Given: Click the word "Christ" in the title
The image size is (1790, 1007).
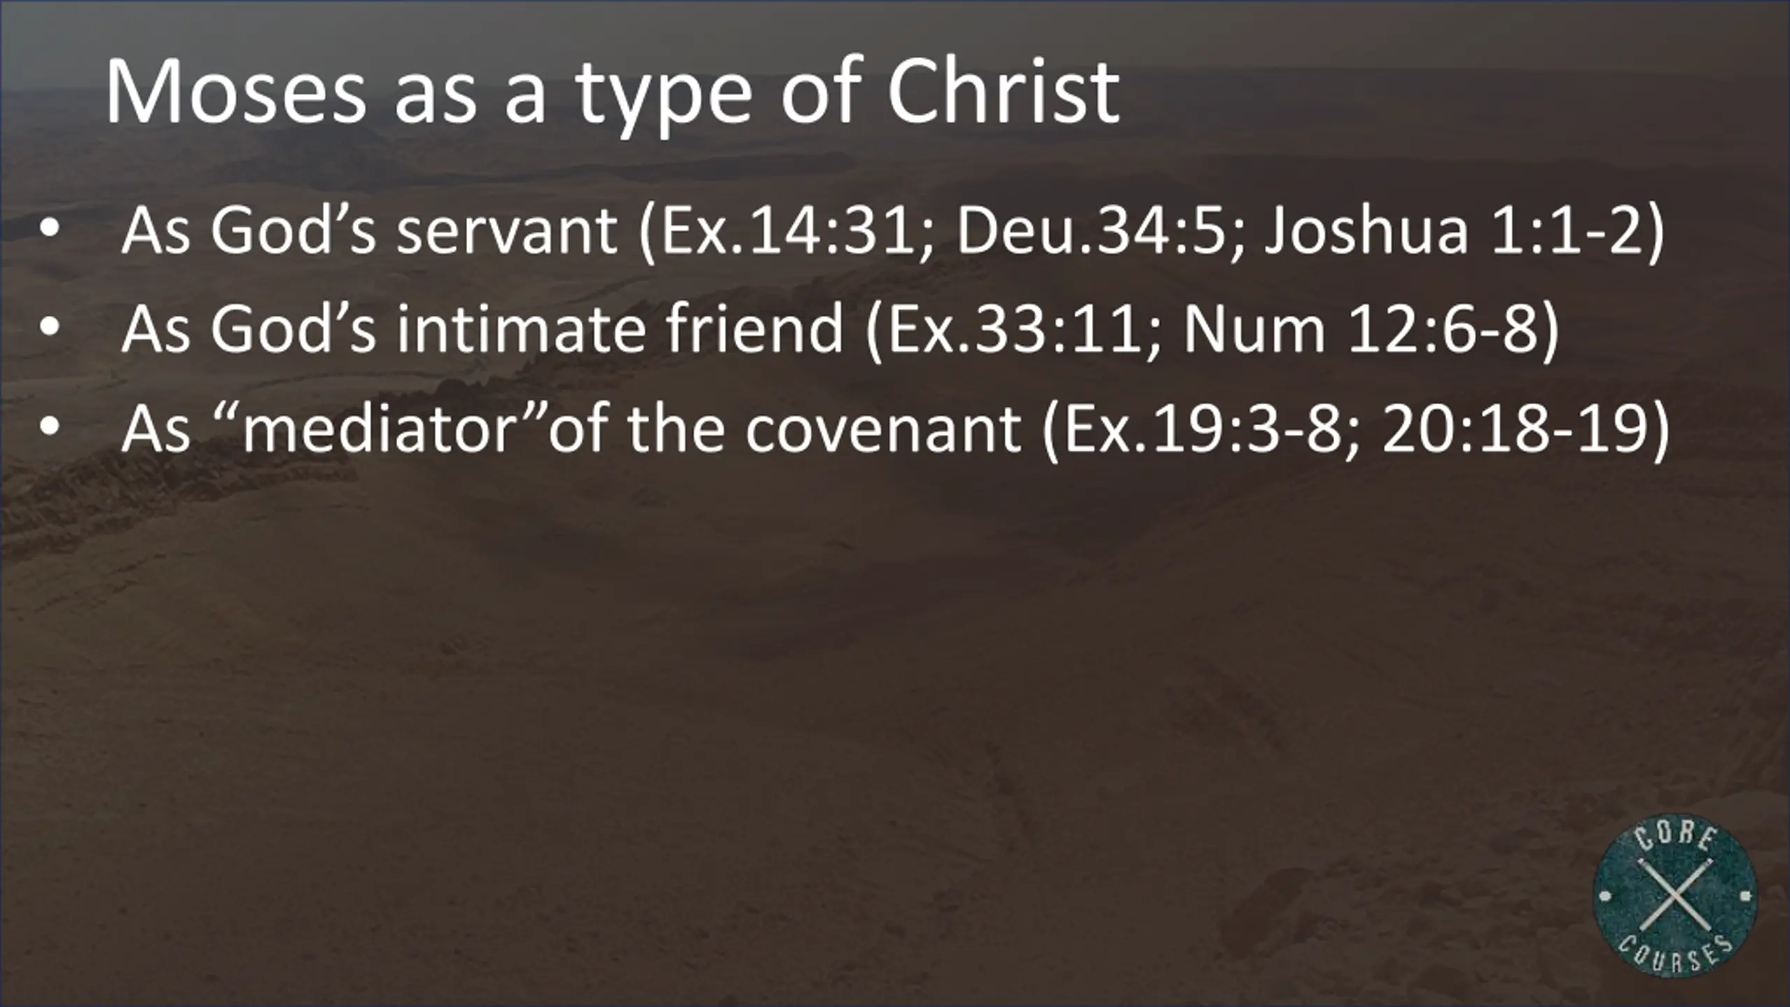Looking at the screenshot, I should click(x=1003, y=92).
